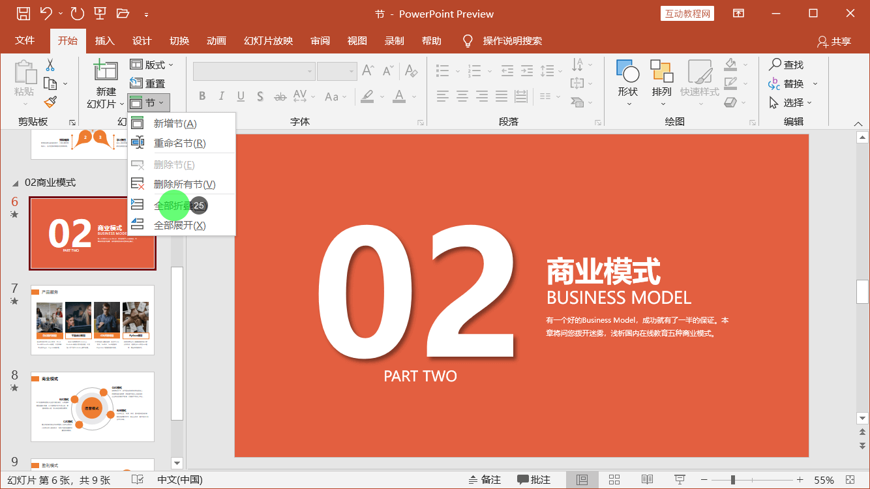Viewport: 870px width, 489px height.
Task: Justify text alignment icon
Action: (x=502, y=96)
